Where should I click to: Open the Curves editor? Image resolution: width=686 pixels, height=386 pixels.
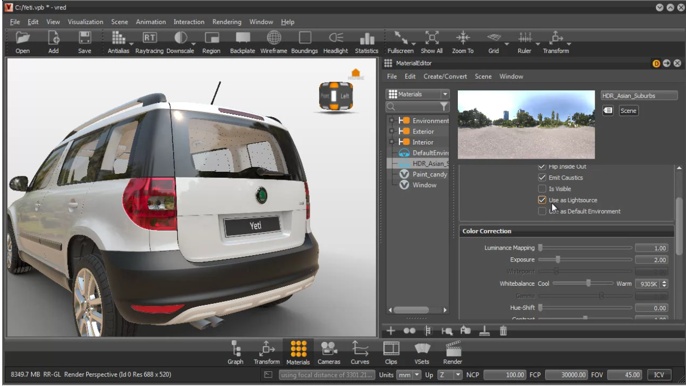[360, 348]
